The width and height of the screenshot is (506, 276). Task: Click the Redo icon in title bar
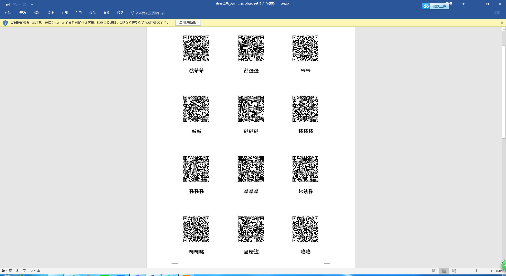pos(25,4)
